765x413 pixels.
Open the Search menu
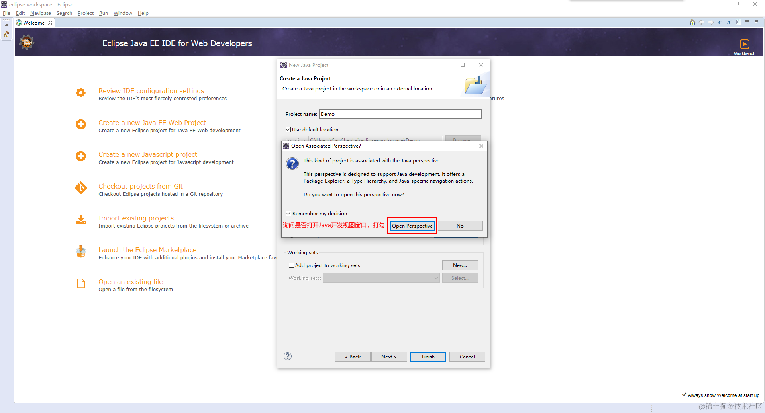[64, 13]
